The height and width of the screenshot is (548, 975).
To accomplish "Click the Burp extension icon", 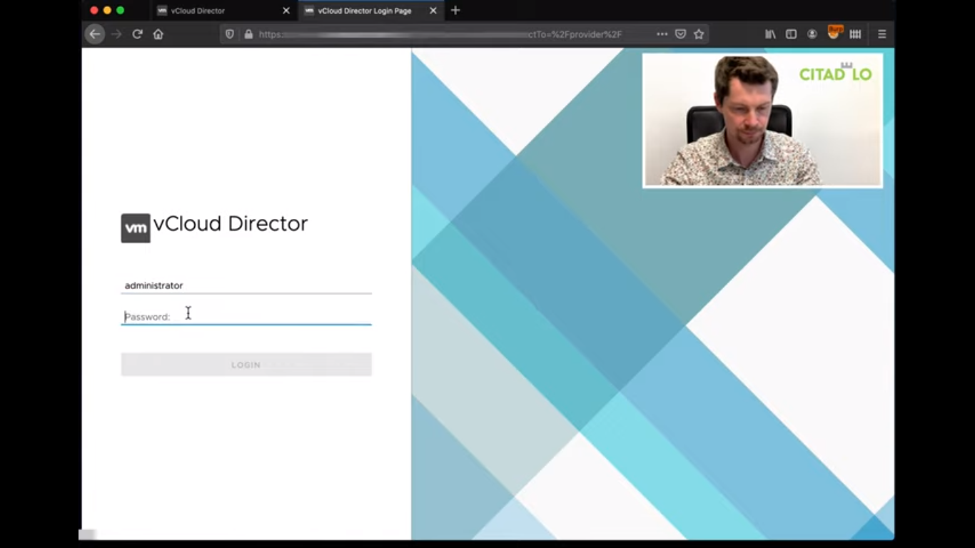I will [x=834, y=33].
